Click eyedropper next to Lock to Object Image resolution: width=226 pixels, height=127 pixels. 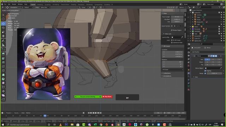pos(182,37)
